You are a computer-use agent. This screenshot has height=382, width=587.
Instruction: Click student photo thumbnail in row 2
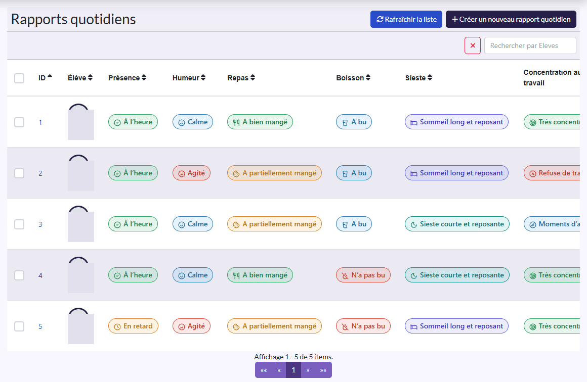click(x=81, y=173)
